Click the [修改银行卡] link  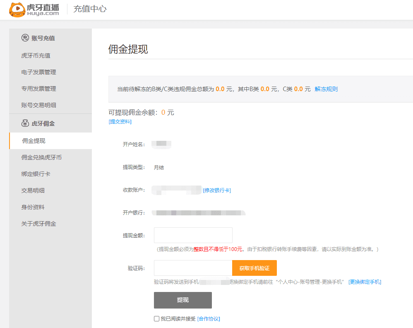[x=217, y=191]
